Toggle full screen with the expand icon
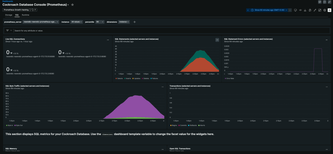Image resolution: width=333 pixels, height=154 pixels. click(x=320, y=10)
